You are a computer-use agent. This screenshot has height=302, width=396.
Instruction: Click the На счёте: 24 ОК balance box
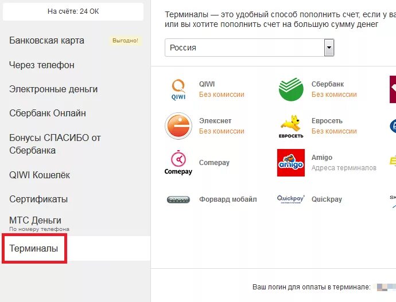tap(73, 11)
